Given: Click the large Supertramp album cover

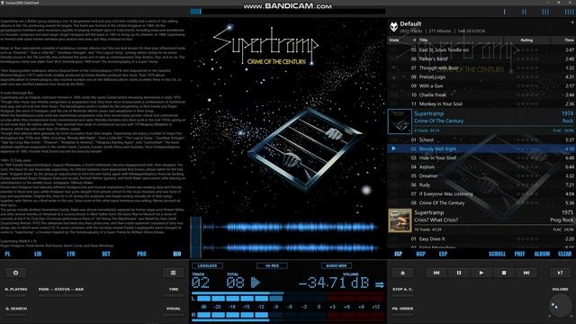Looking at the screenshot, I should tap(288, 117).
